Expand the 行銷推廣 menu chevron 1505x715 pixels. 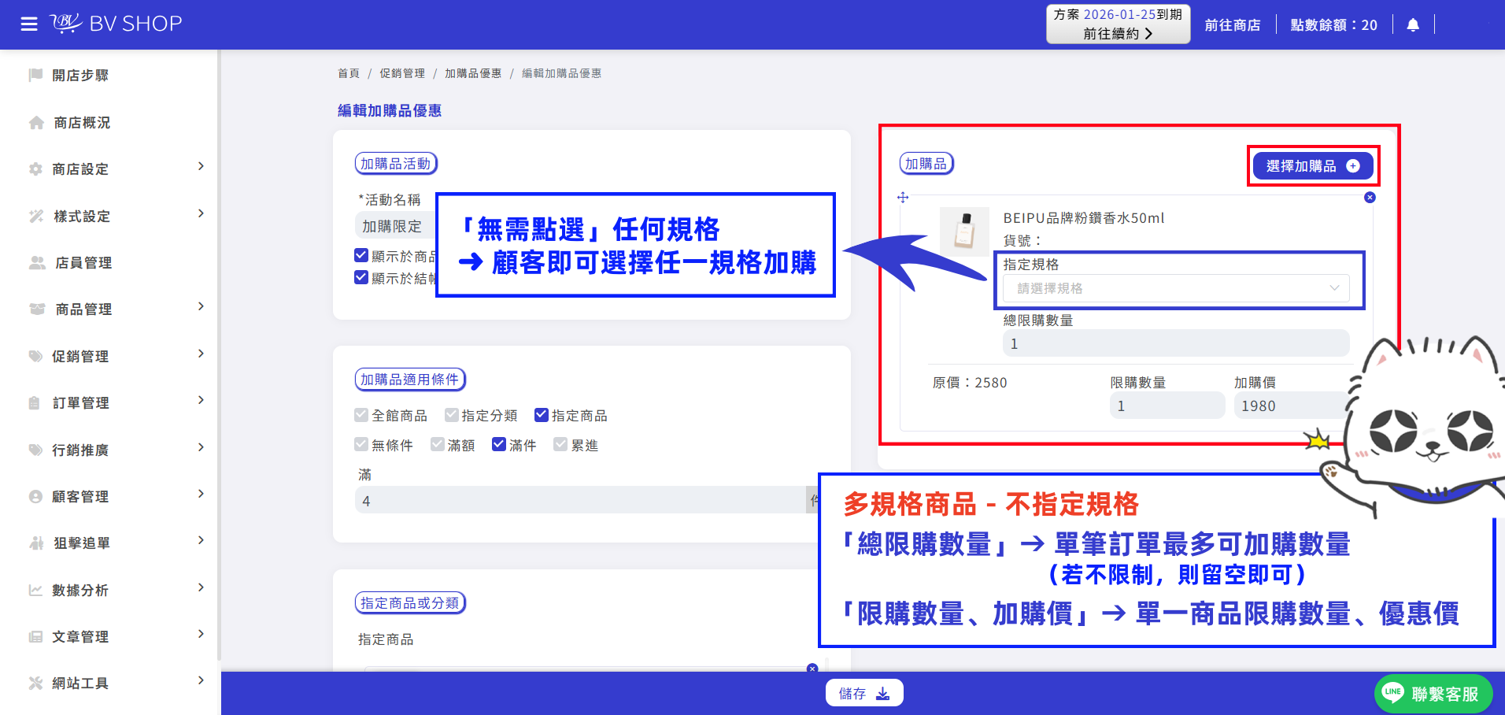coord(201,447)
